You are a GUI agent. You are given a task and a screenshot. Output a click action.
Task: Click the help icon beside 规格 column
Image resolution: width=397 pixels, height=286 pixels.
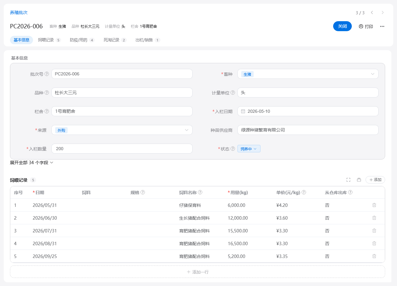[x=143, y=192]
